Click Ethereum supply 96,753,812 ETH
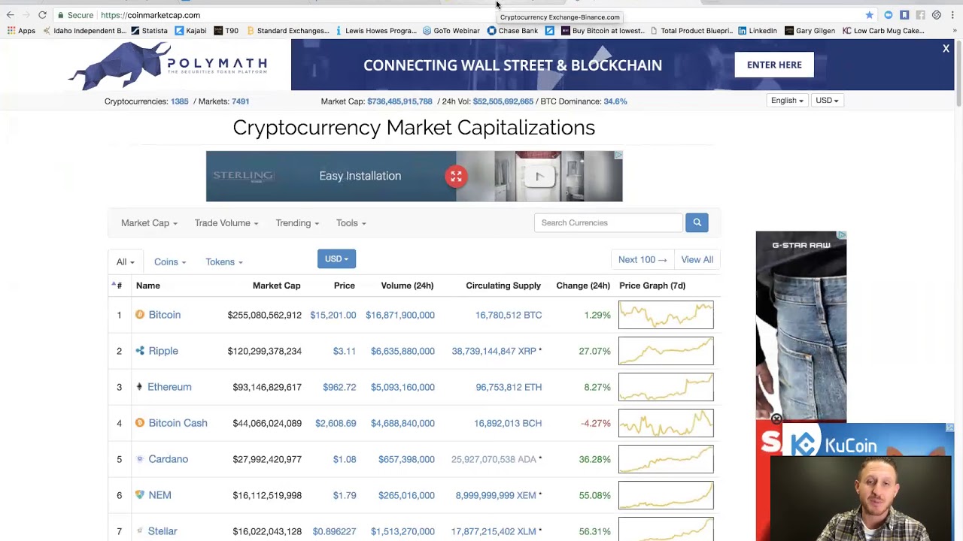 [x=509, y=387]
